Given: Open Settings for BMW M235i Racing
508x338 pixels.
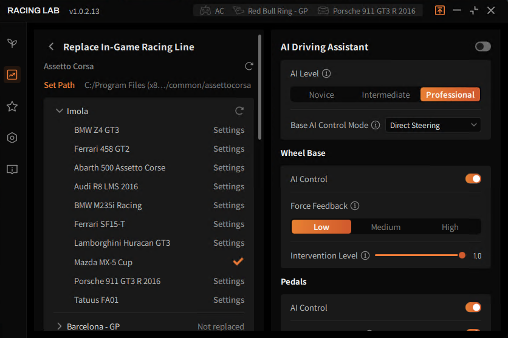Looking at the screenshot, I should coord(228,205).
